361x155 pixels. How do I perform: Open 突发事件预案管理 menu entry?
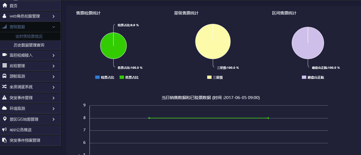tap(30, 140)
